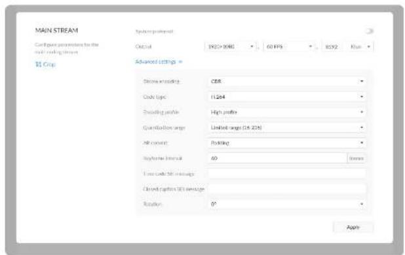Viewport: 405px width, 255px height.
Task: Open the Encoding profile dropdown
Action: 287,112
